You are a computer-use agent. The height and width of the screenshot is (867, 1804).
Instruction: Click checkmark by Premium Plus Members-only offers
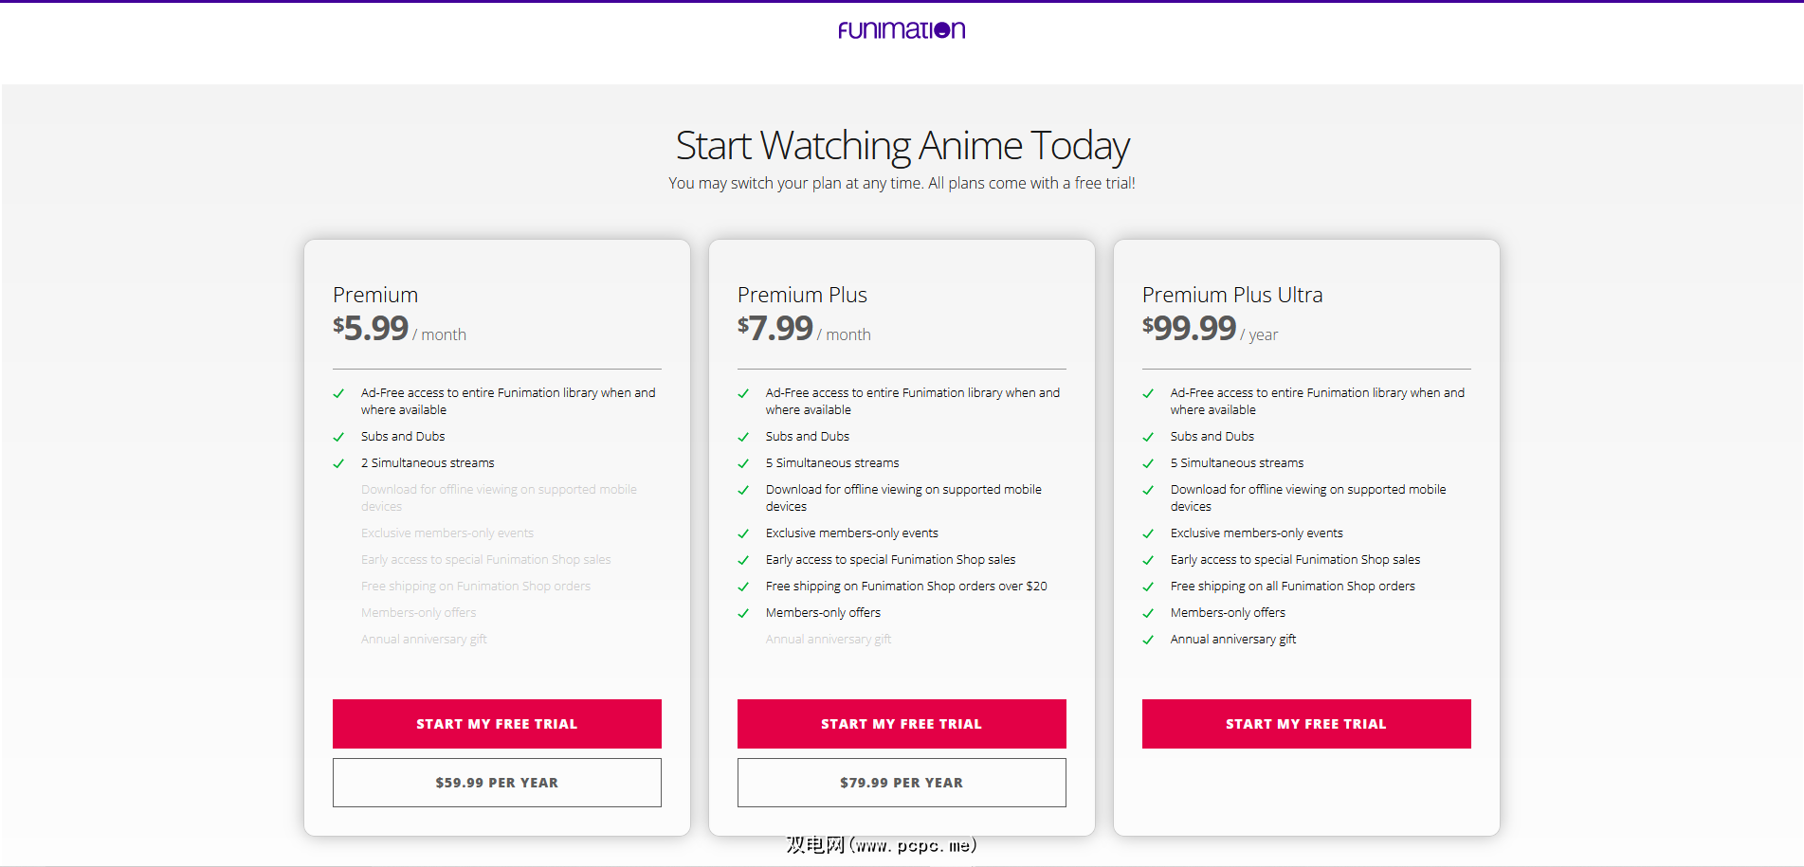click(743, 613)
